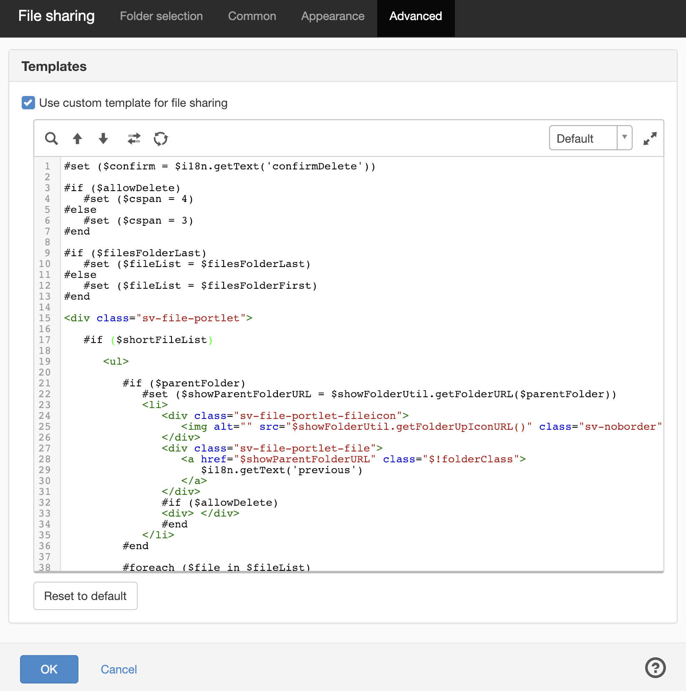
Task: Uncheck Use custom template for file sharing
Action: pos(28,103)
